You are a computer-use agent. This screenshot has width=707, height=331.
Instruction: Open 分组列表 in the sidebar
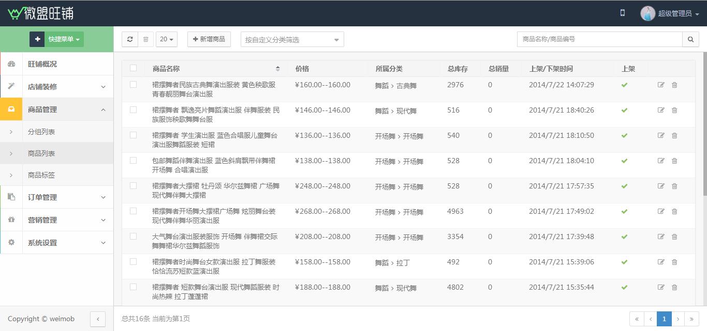tap(41, 132)
